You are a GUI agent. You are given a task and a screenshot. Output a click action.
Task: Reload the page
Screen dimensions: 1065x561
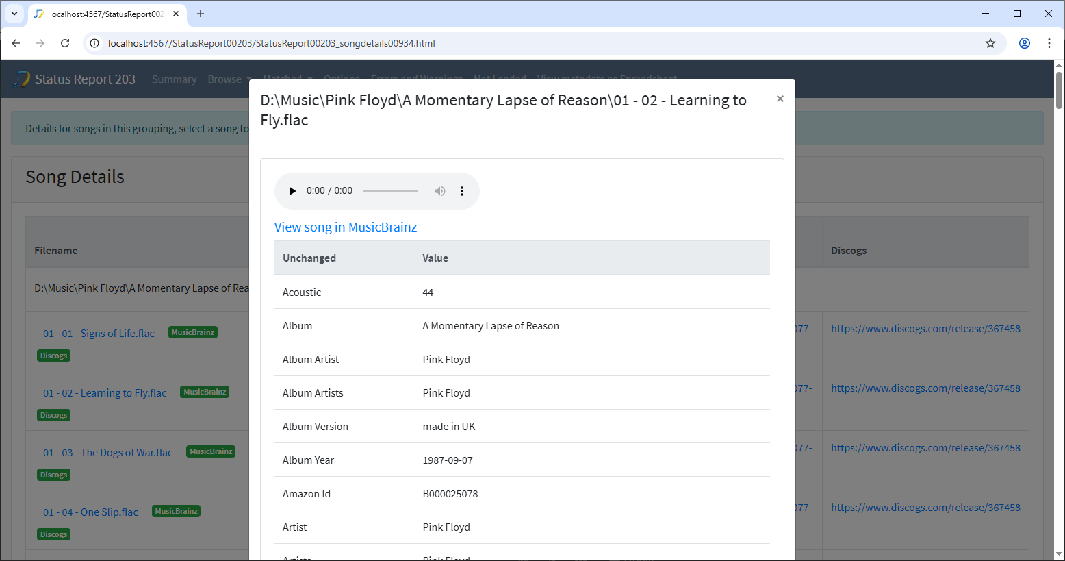[x=65, y=43]
